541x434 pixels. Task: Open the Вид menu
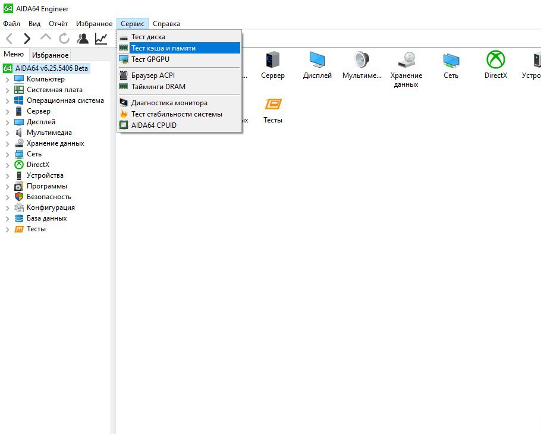tap(34, 24)
